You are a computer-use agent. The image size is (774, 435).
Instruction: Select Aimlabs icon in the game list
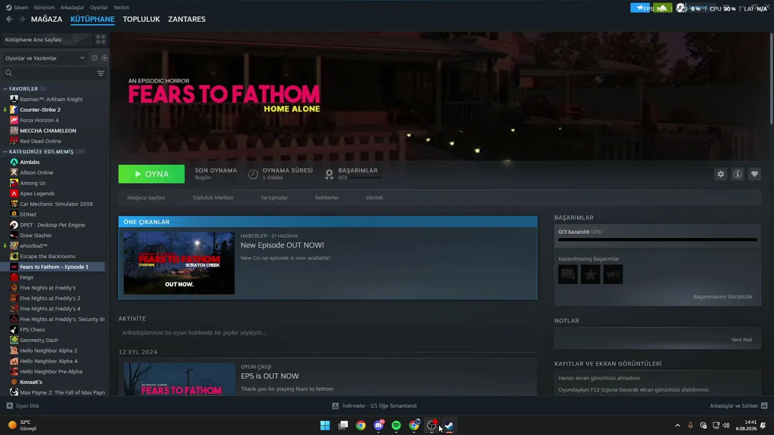click(14, 162)
